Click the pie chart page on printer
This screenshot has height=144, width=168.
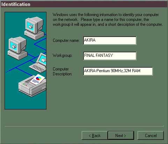click(x=38, y=79)
